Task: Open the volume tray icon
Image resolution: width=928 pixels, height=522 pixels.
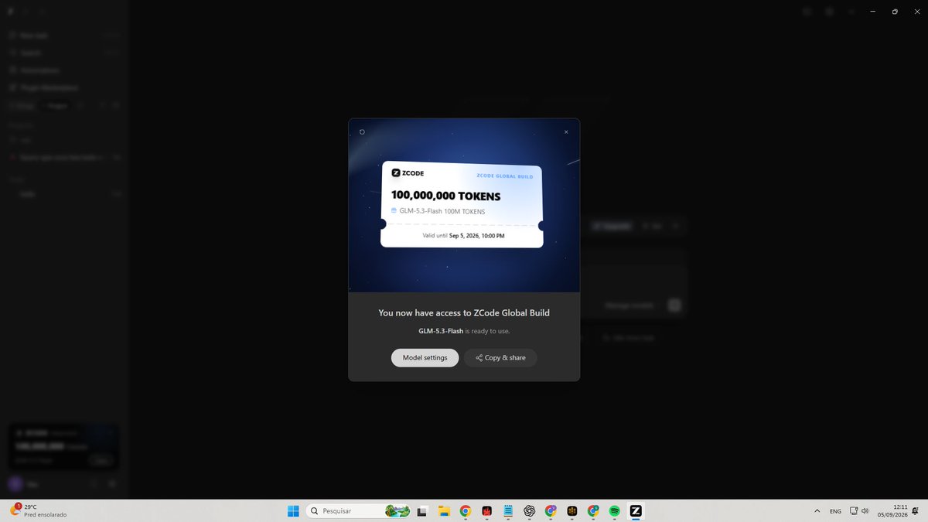Action: (864, 511)
